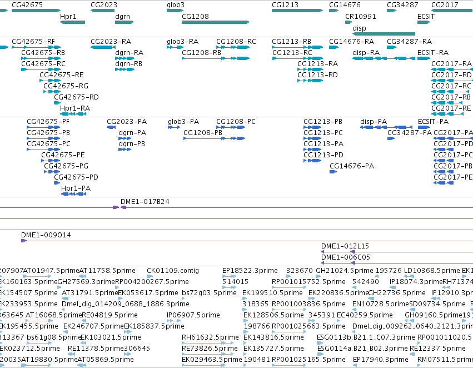
Task: Select transcript CG2017-RA
Action: [x=452, y=69]
